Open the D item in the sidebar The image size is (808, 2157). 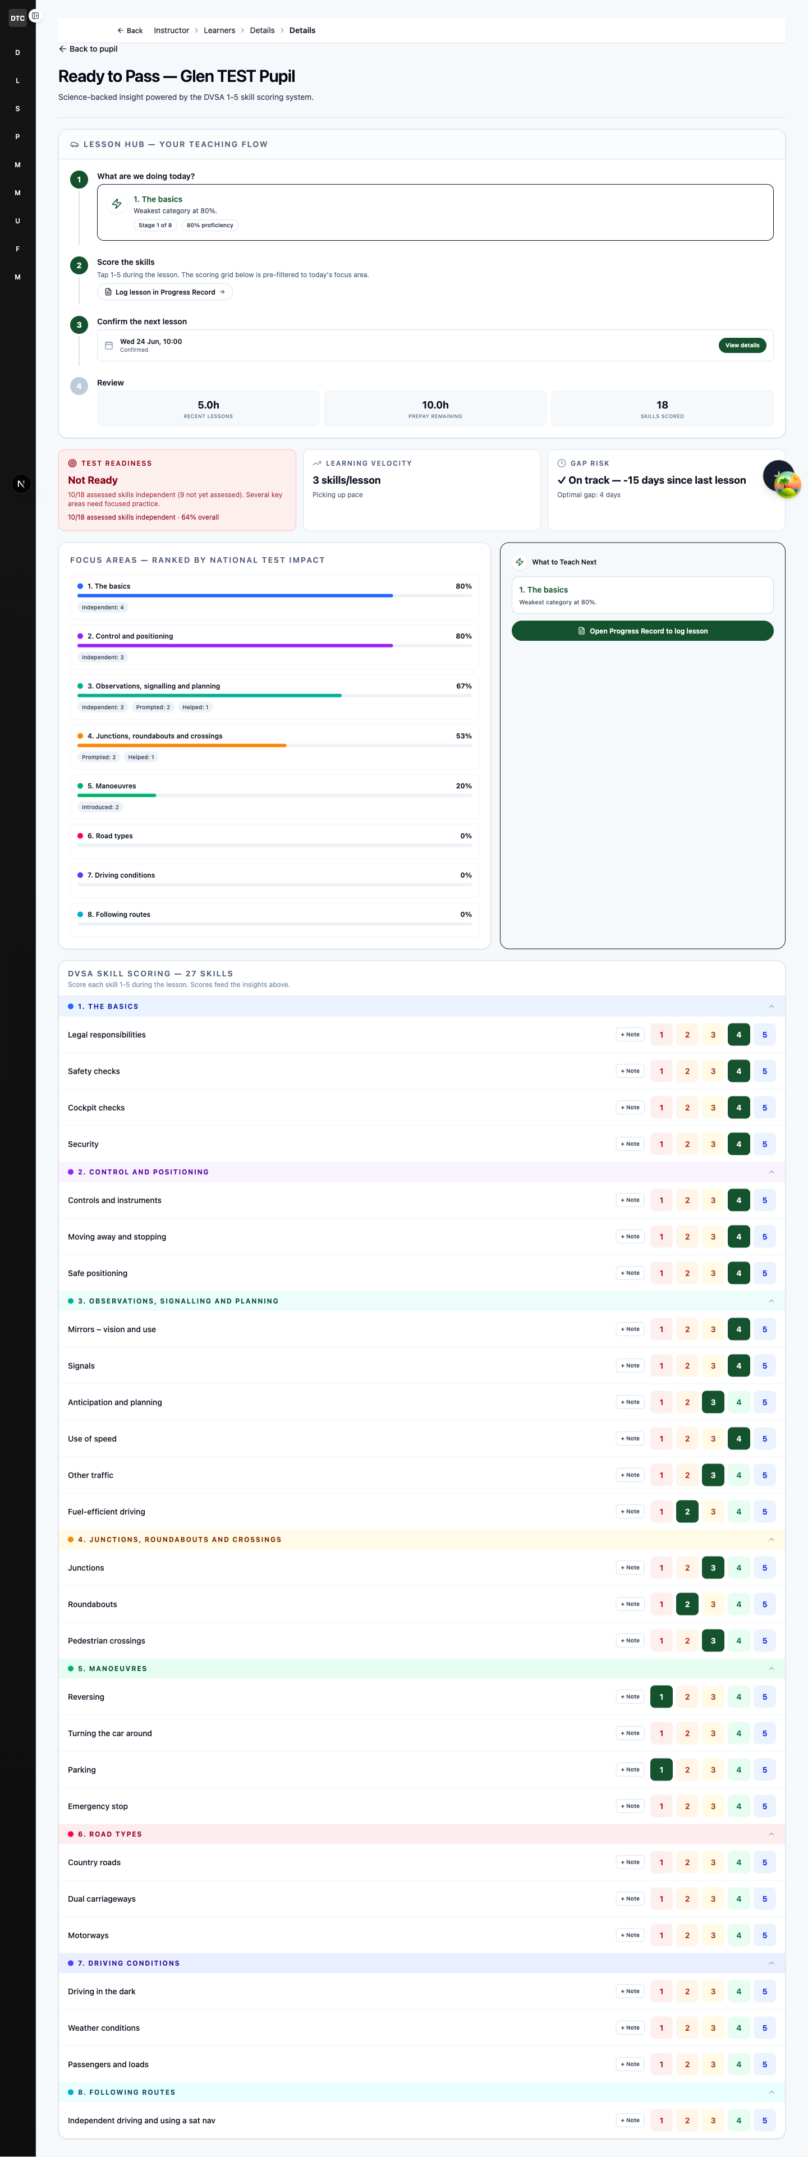(17, 53)
